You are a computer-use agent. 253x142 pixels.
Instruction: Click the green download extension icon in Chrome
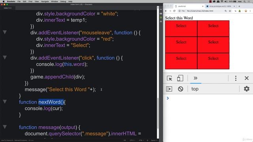point(240,11)
